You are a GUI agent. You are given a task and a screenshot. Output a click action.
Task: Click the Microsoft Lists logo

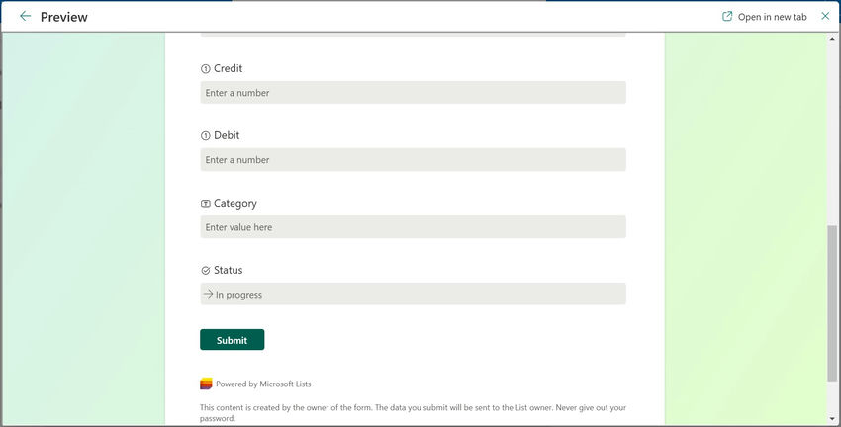coord(206,384)
